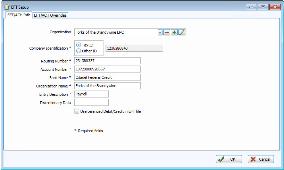
Task: Maximize the EFT Setup window
Action: pos(263,7)
